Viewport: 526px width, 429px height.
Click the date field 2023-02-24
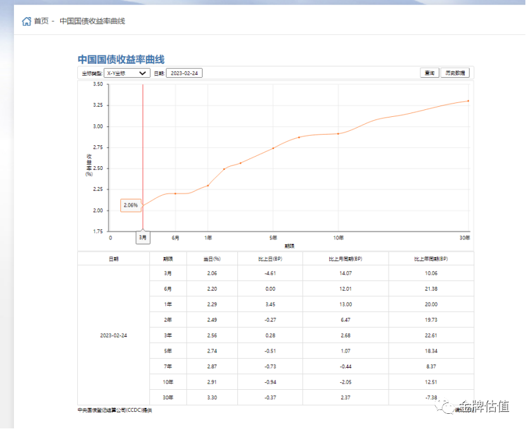(184, 73)
